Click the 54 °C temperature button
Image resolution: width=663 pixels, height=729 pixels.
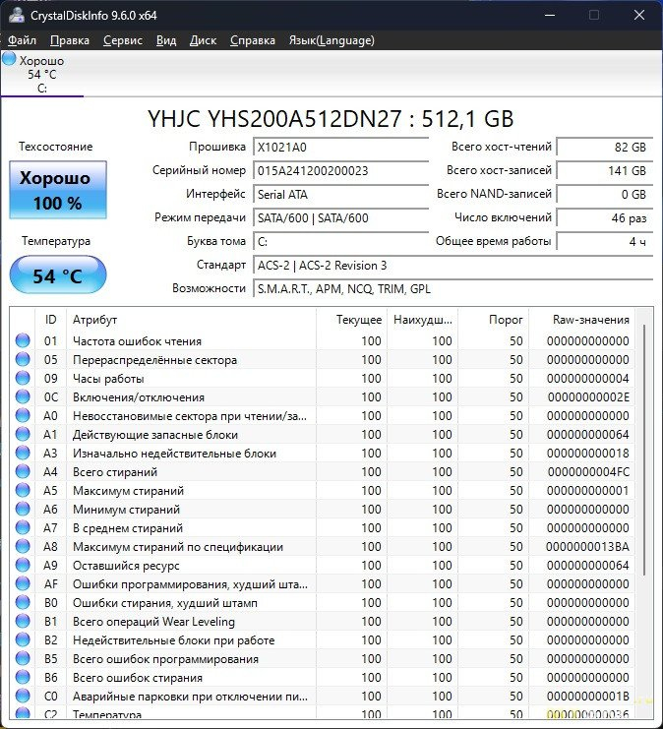pyautogui.click(x=58, y=275)
